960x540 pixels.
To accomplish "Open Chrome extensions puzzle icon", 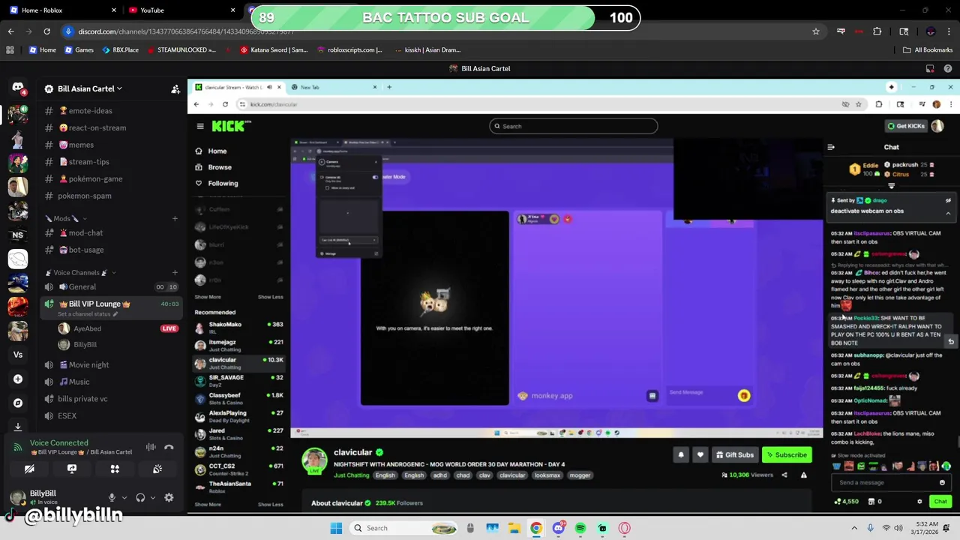I will 877,31.
